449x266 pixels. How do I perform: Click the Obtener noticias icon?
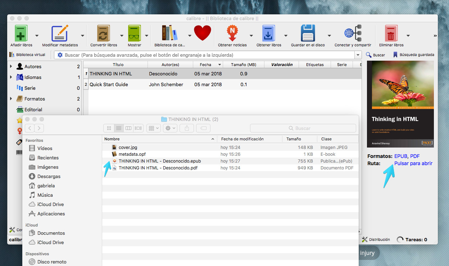(232, 34)
